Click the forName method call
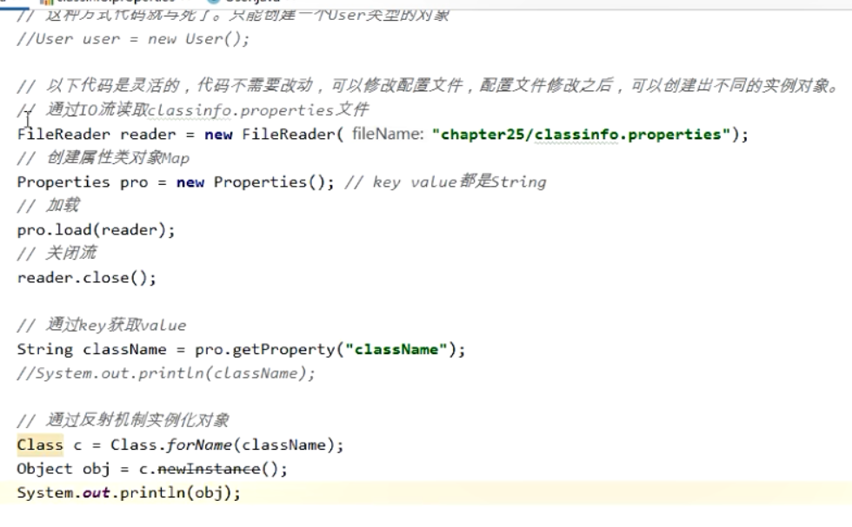852x527 pixels. coord(199,445)
